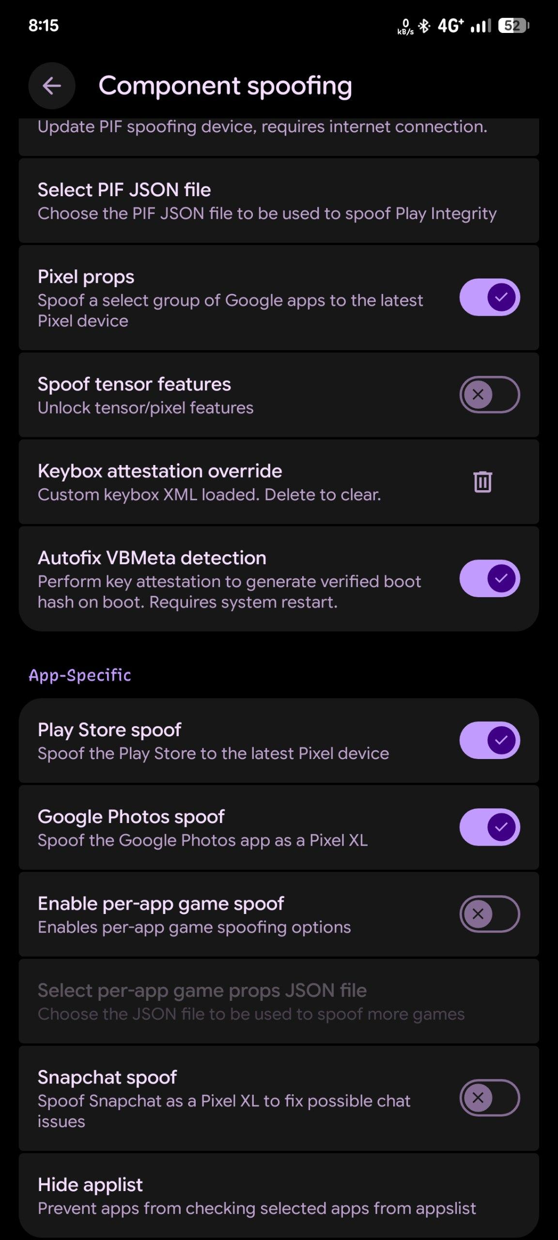This screenshot has width=558, height=1240.
Task: Tap the Update PIF spoofing device entry
Action: pos(262,133)
